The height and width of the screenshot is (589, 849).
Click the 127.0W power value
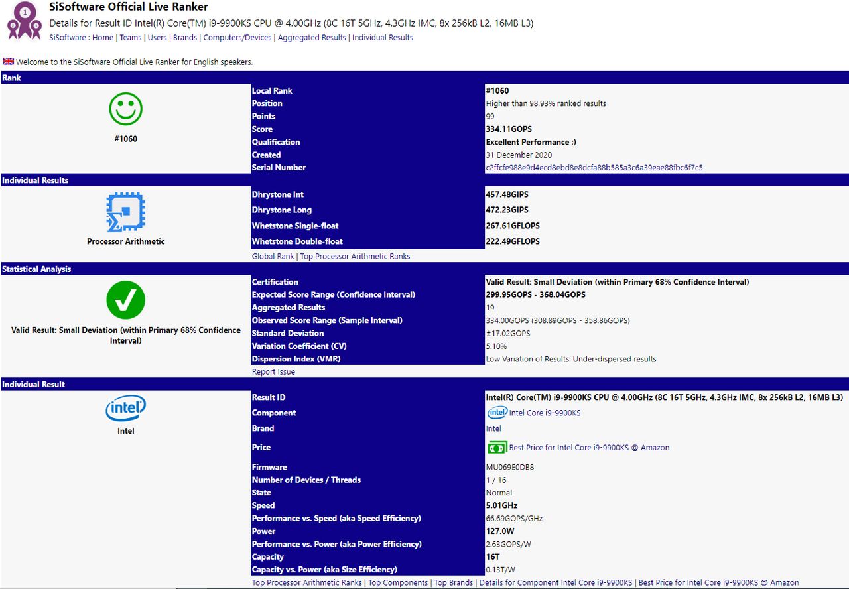pyautogui.click(x=500, y=531)
